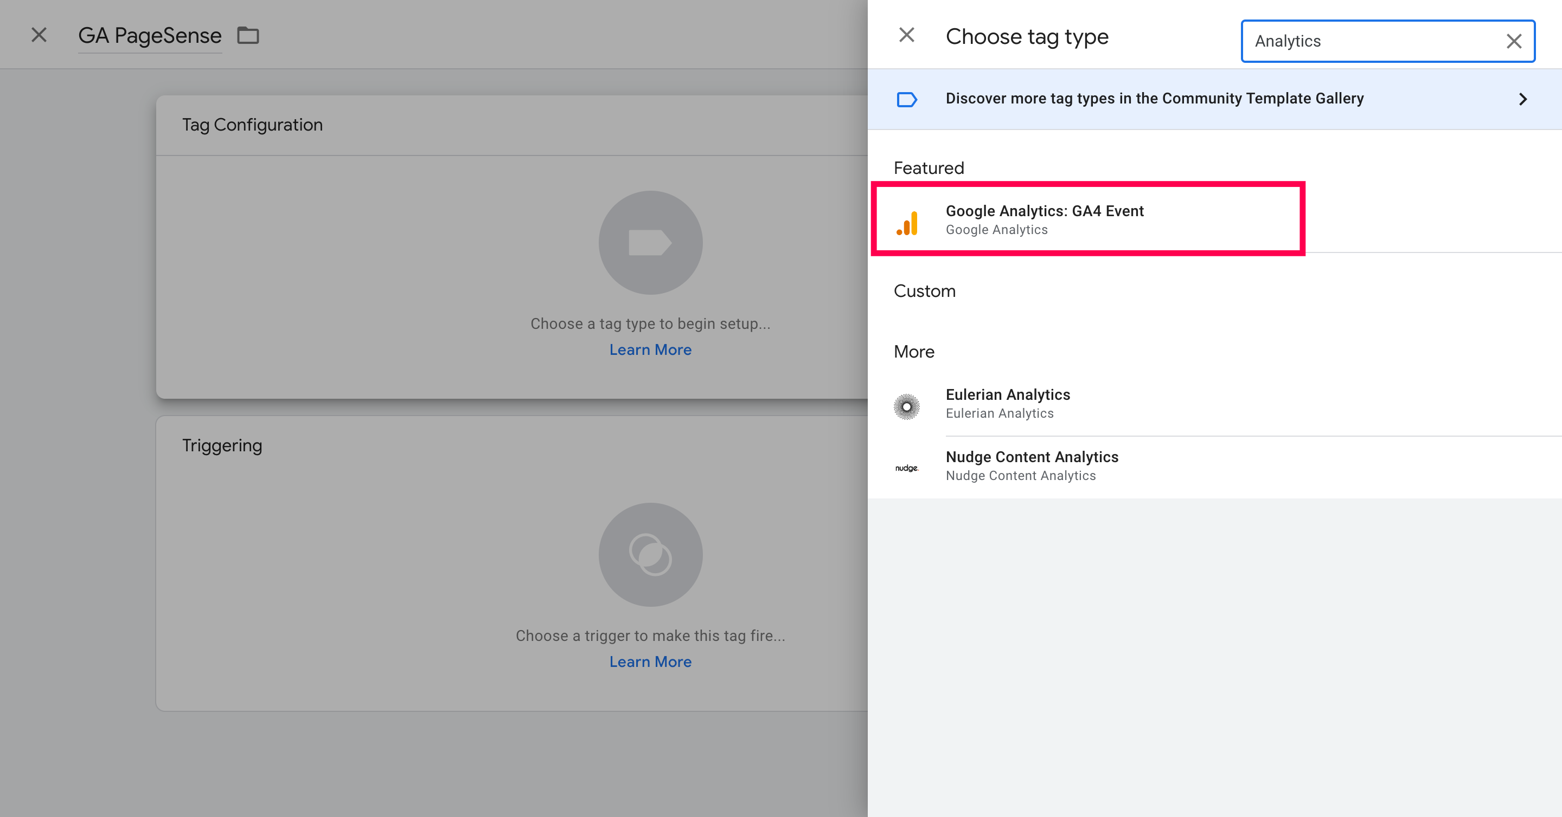Expand Community Template Gallery chevron arrow
Screen dimensions: 1562x817
1522,99
